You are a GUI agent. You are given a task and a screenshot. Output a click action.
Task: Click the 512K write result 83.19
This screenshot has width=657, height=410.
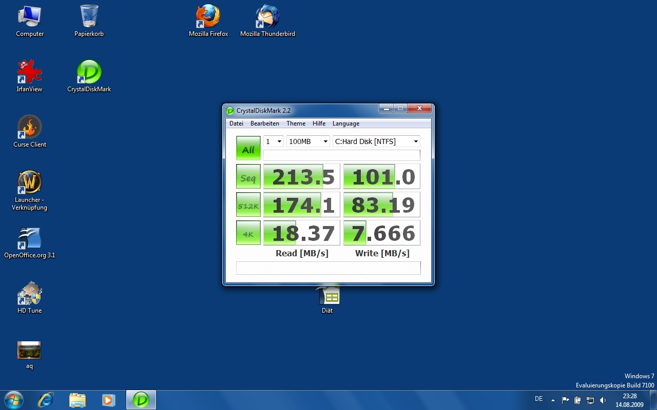382,204
